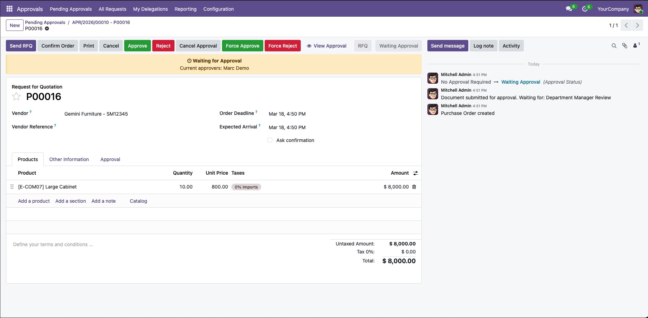The image size is (648, 318).
Task: Mark P00016 as a favorite with the star
Action: [16, 97]
